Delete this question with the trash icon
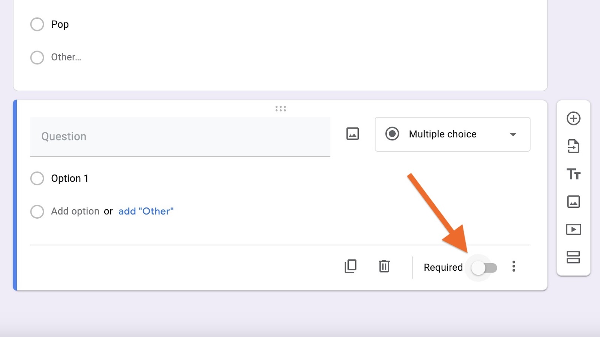 coord(384,266)
